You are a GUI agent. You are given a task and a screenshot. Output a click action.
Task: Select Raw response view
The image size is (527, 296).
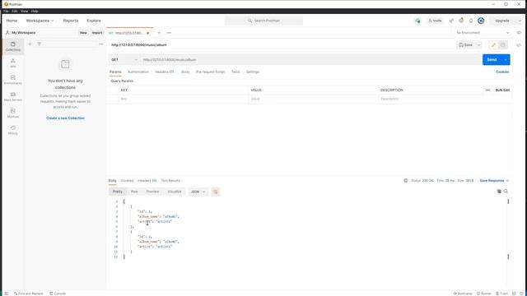click(134, 192)
